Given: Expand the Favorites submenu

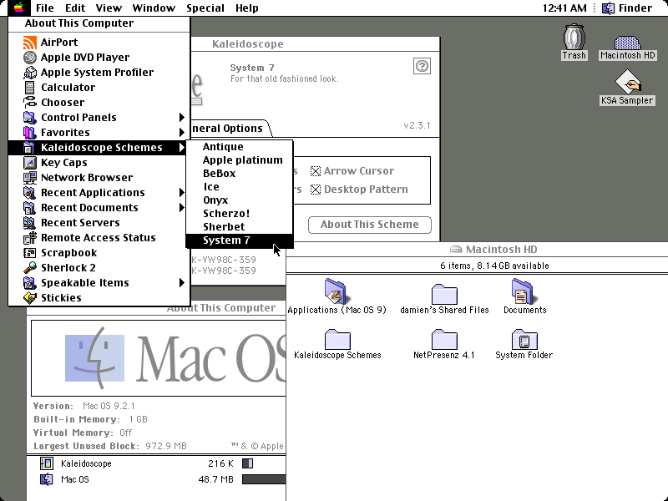Looking at the screenshot, I should click(x=182, y=133).
